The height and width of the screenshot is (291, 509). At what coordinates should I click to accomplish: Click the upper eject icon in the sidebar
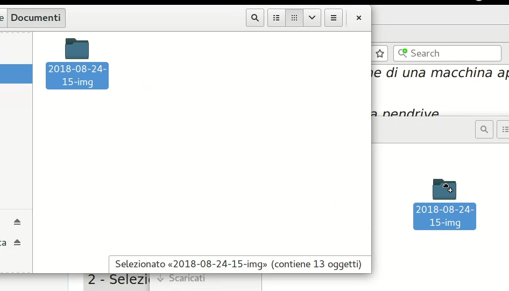(17, 222)
